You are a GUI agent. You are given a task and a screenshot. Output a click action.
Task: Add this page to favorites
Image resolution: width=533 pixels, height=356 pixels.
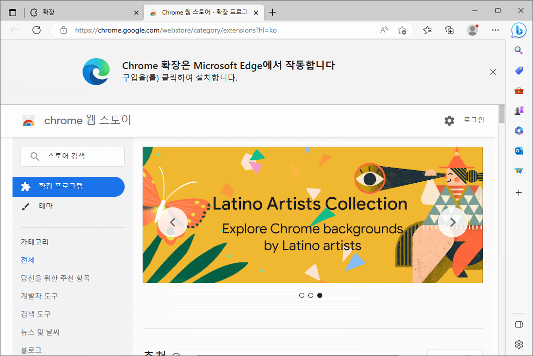402,30
